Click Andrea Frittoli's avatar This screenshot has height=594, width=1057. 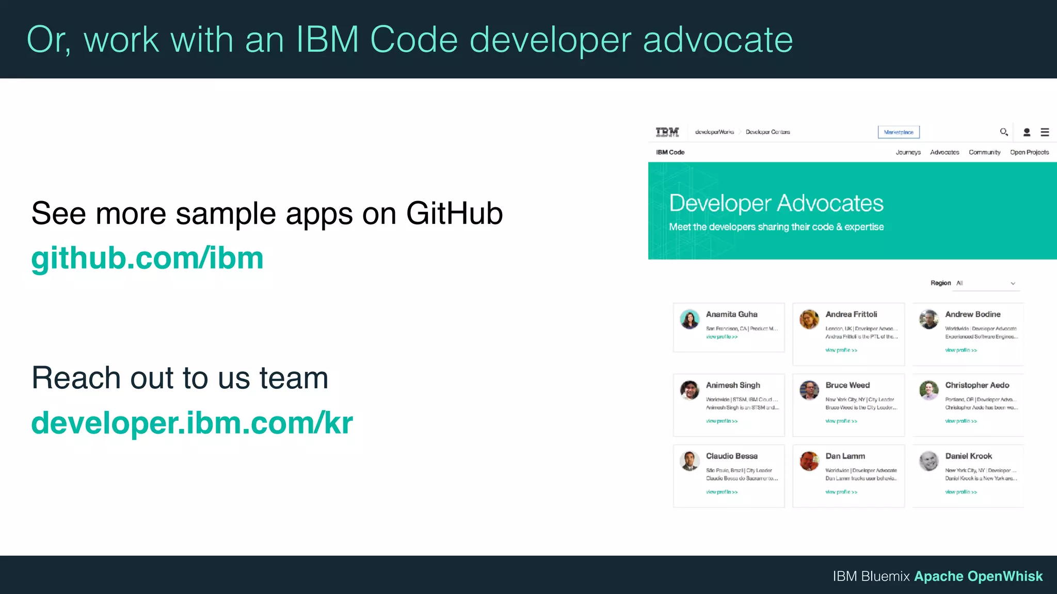tap(809, 319)
